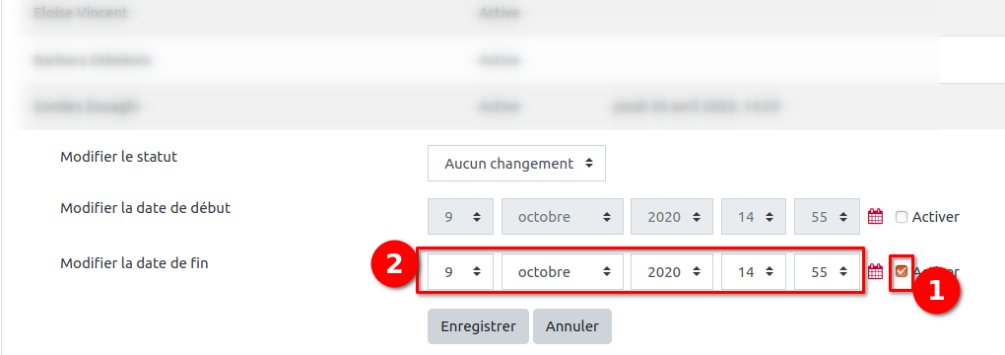The width and height of the screenshot is (1005, 355).
Task: Select end date day dropdown showing 9
Action: [461, 271]
